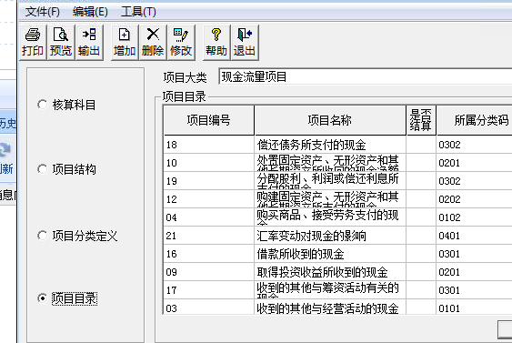
Task: Click classification code 0202
Action: [475, 199]
